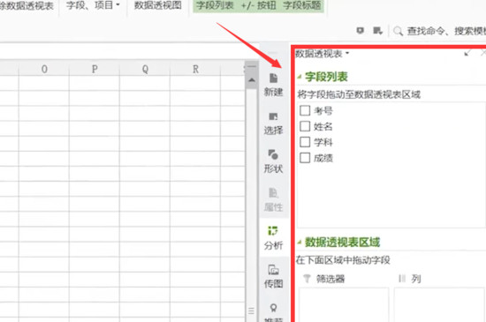The image size is (486, 322).
Task: Open the 字段、项目 dropdown
Action: [93, 5]
